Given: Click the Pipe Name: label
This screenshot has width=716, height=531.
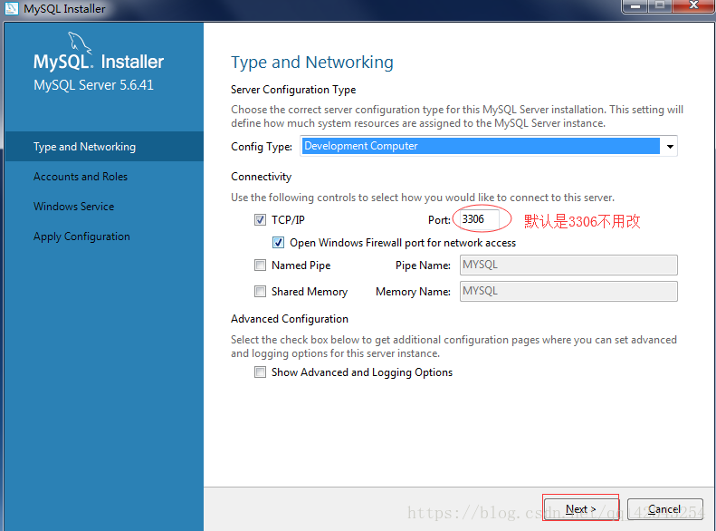Looking at the screenshot, I should pyautogui.click(x=423, y=265).
